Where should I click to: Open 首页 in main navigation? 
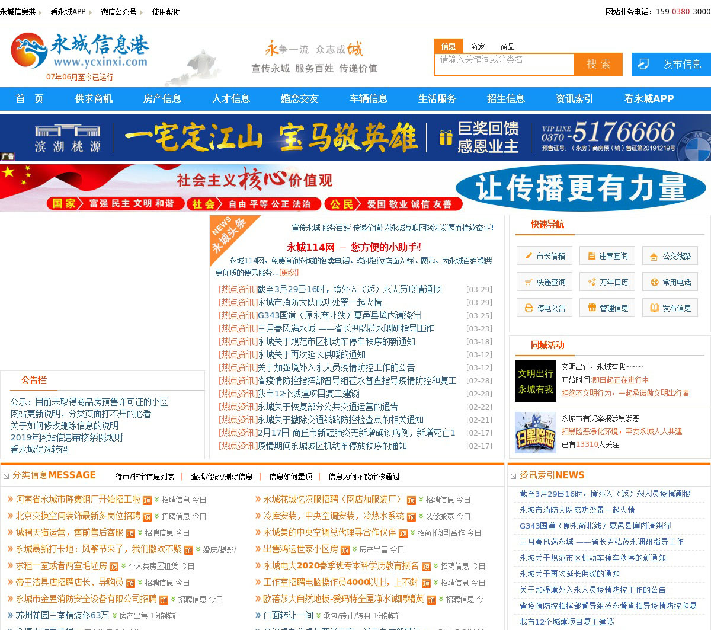click(x=30, y=99)
